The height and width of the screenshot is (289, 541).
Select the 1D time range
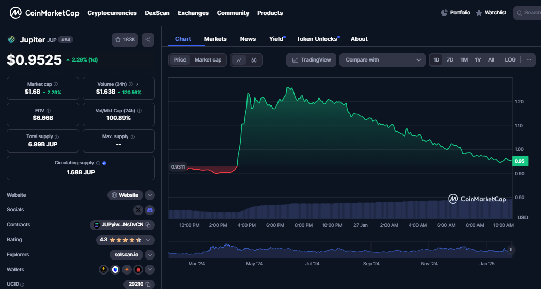click(436, 60)
